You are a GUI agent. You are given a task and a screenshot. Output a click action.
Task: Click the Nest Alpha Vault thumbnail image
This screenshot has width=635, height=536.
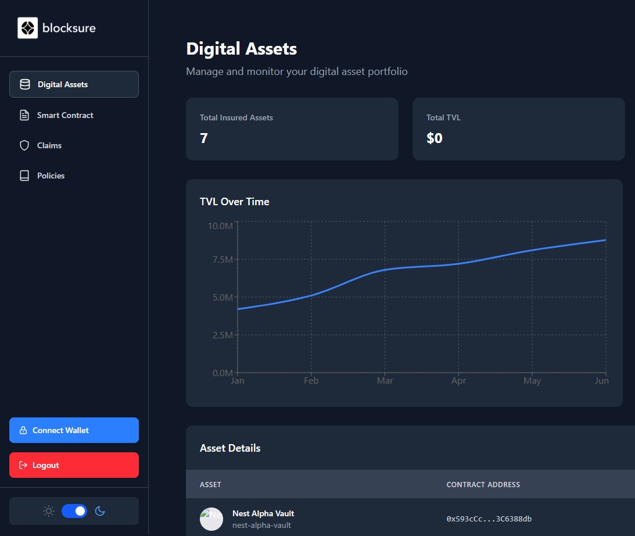click(211, 519)
